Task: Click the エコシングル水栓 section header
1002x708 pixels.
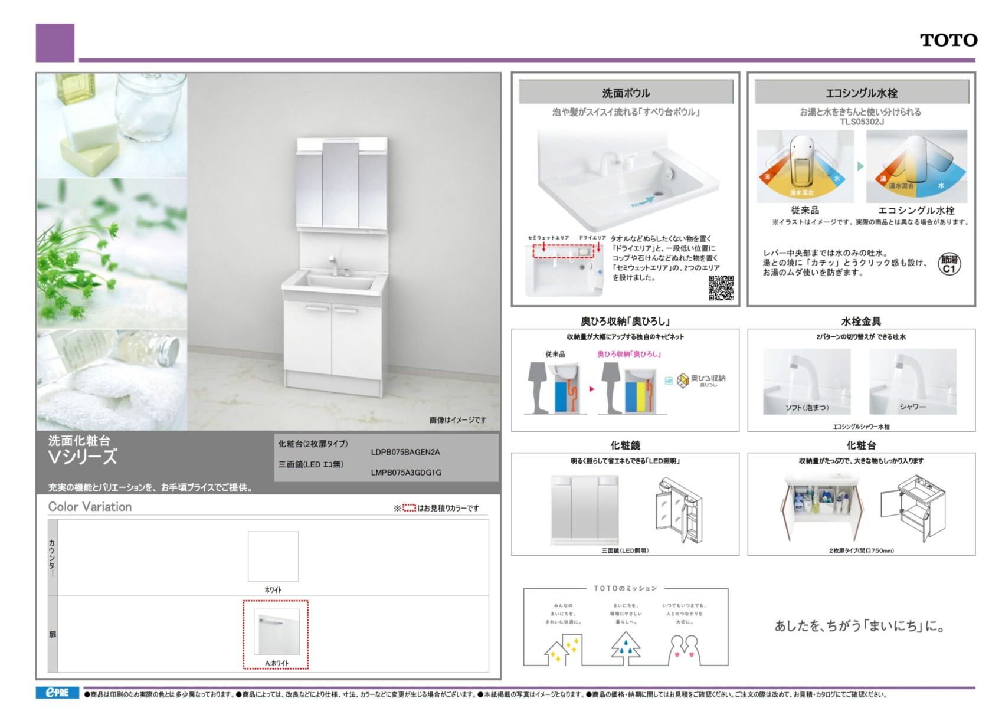Action: coord(862,93)
